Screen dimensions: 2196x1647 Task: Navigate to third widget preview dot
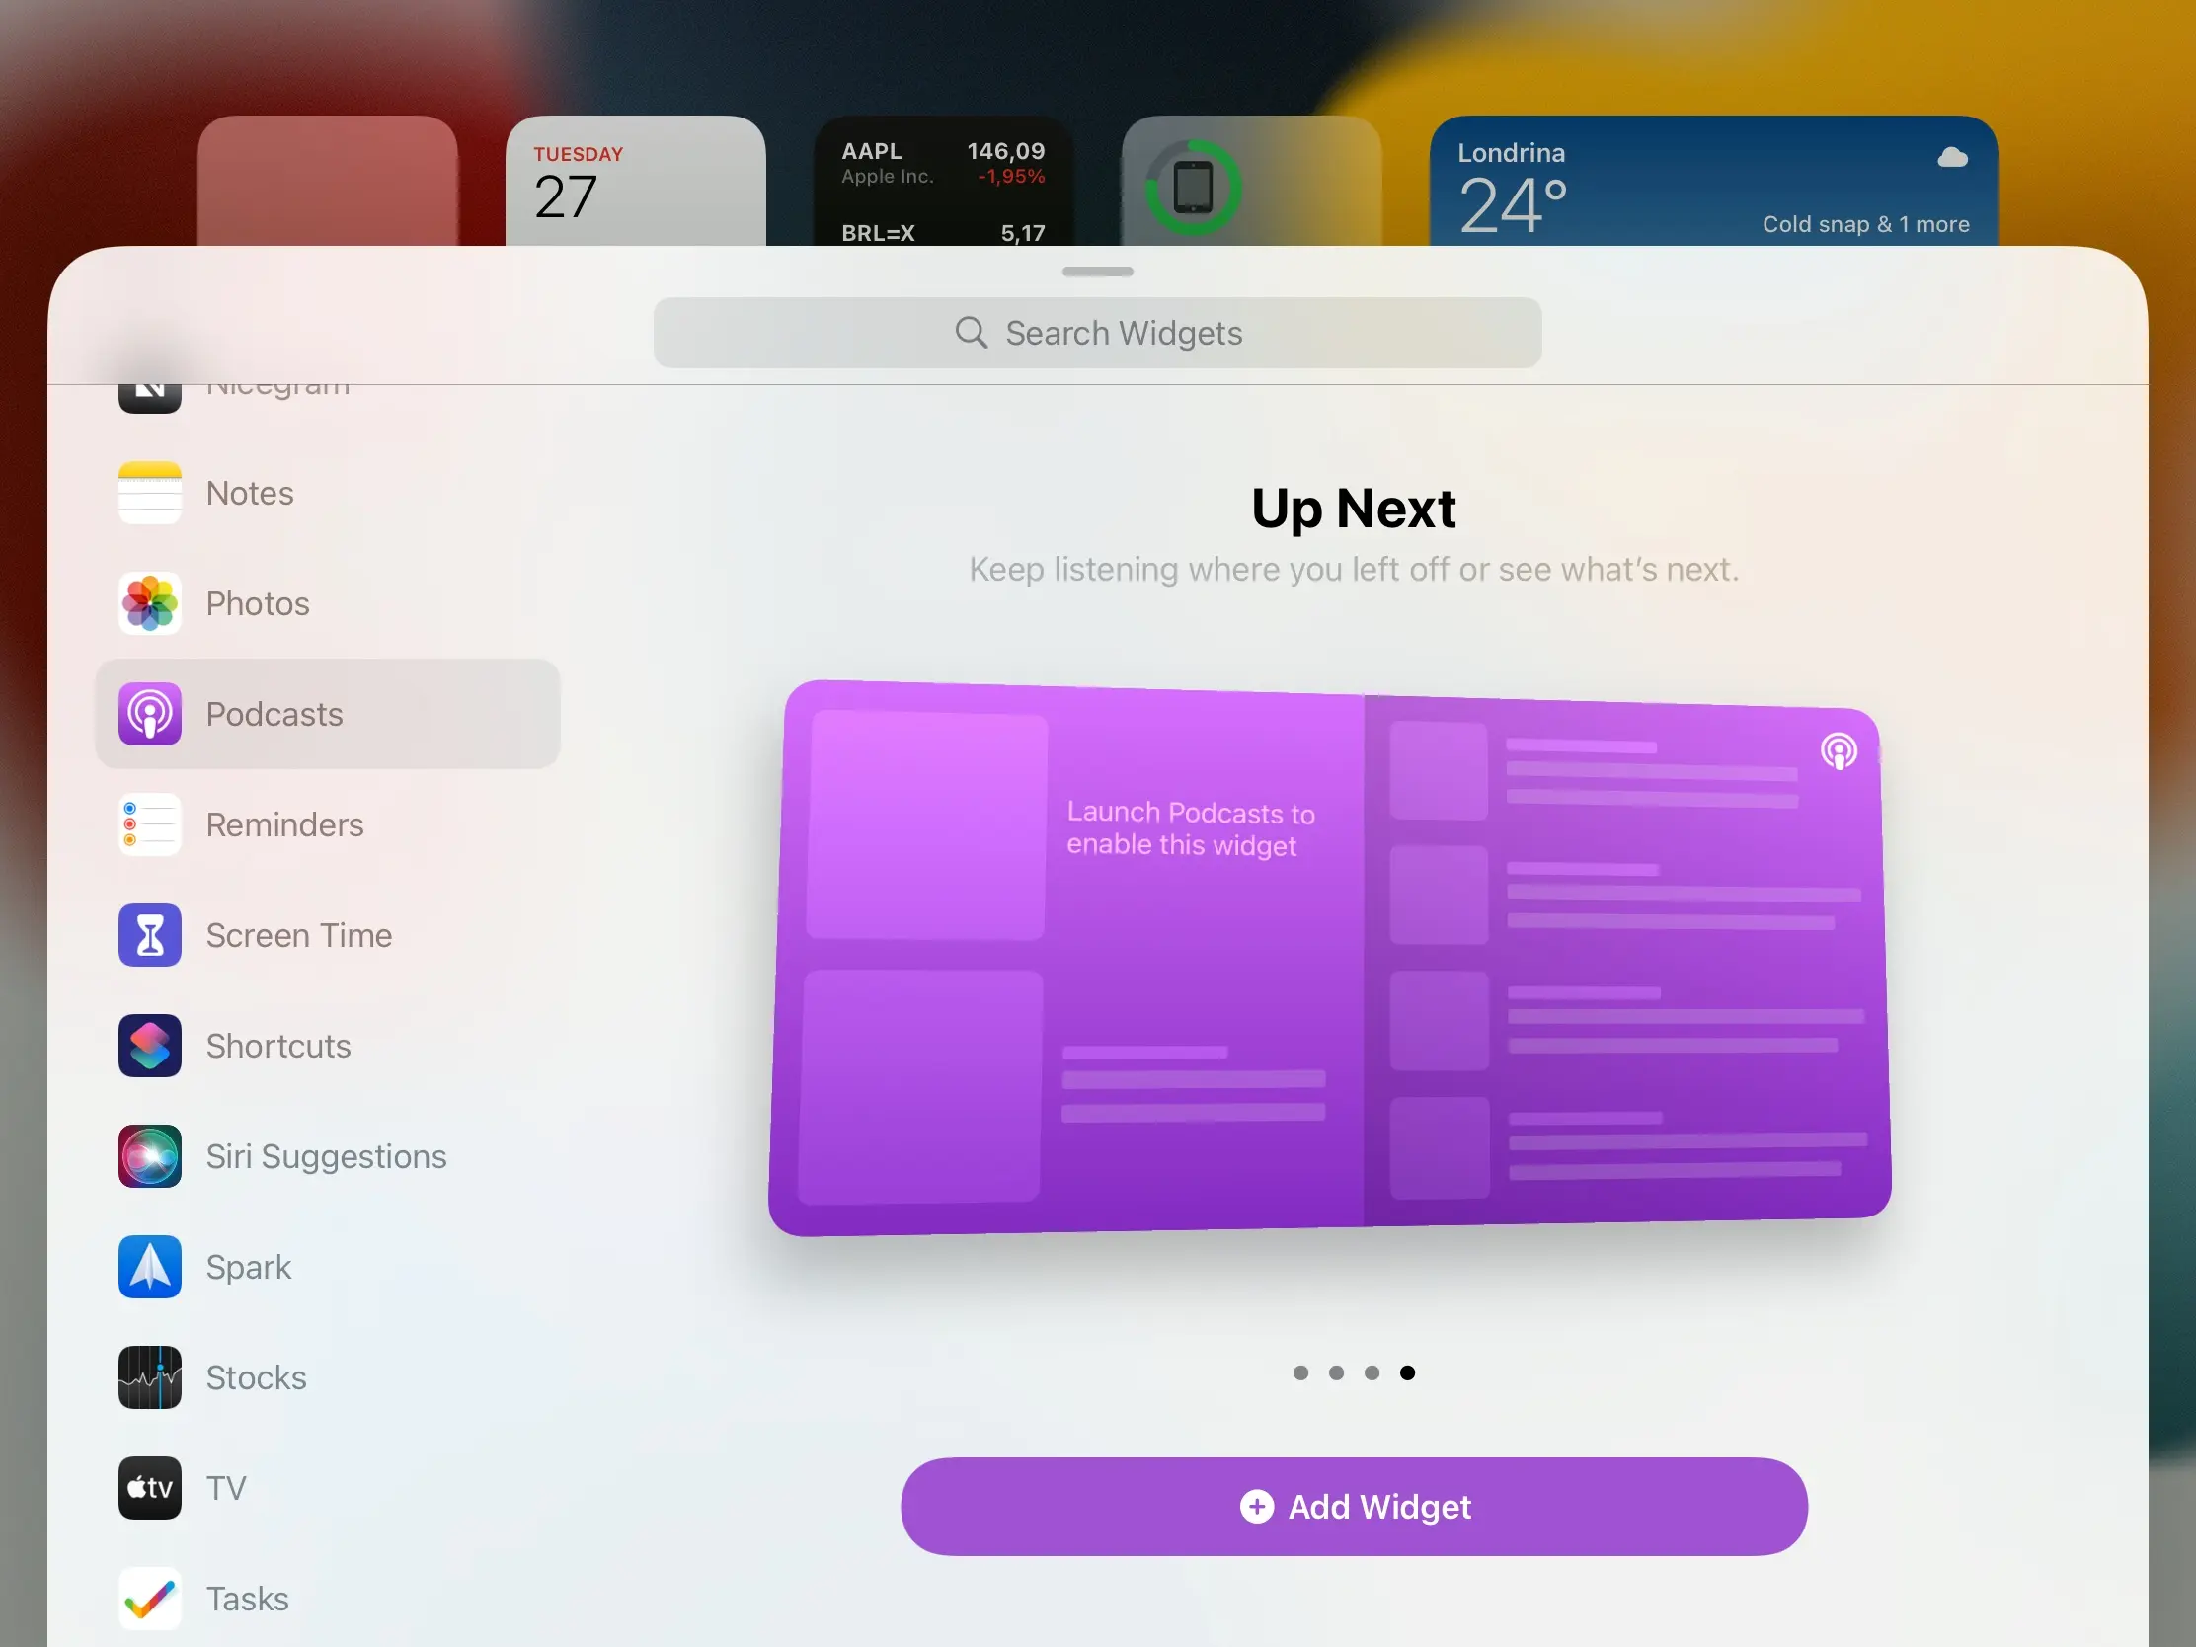coord(1372,1372)
